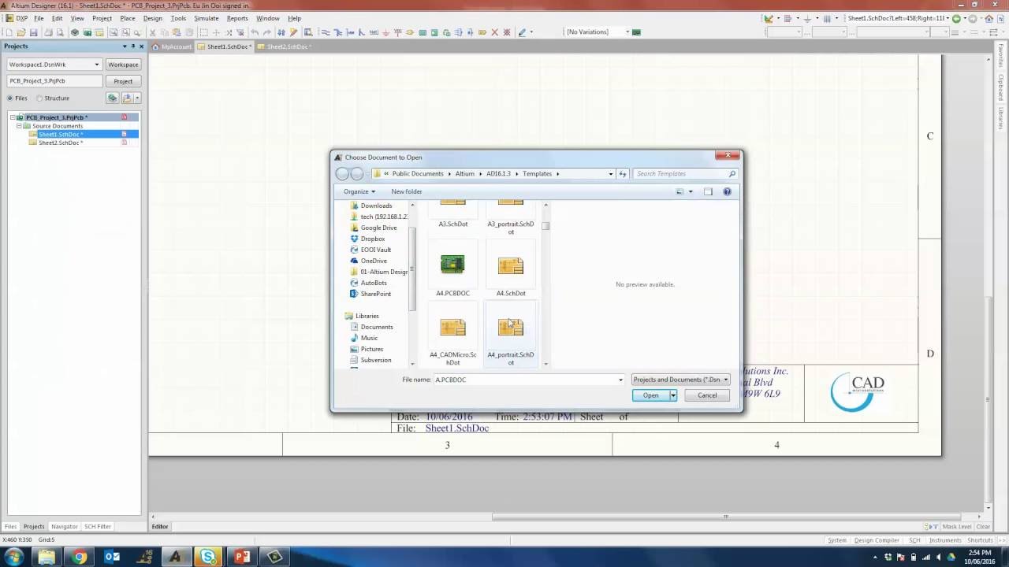The image size is (1009, 567).
Task: Open the Workspace1.DsnWrk dropdown
Action: coord(97,65)
